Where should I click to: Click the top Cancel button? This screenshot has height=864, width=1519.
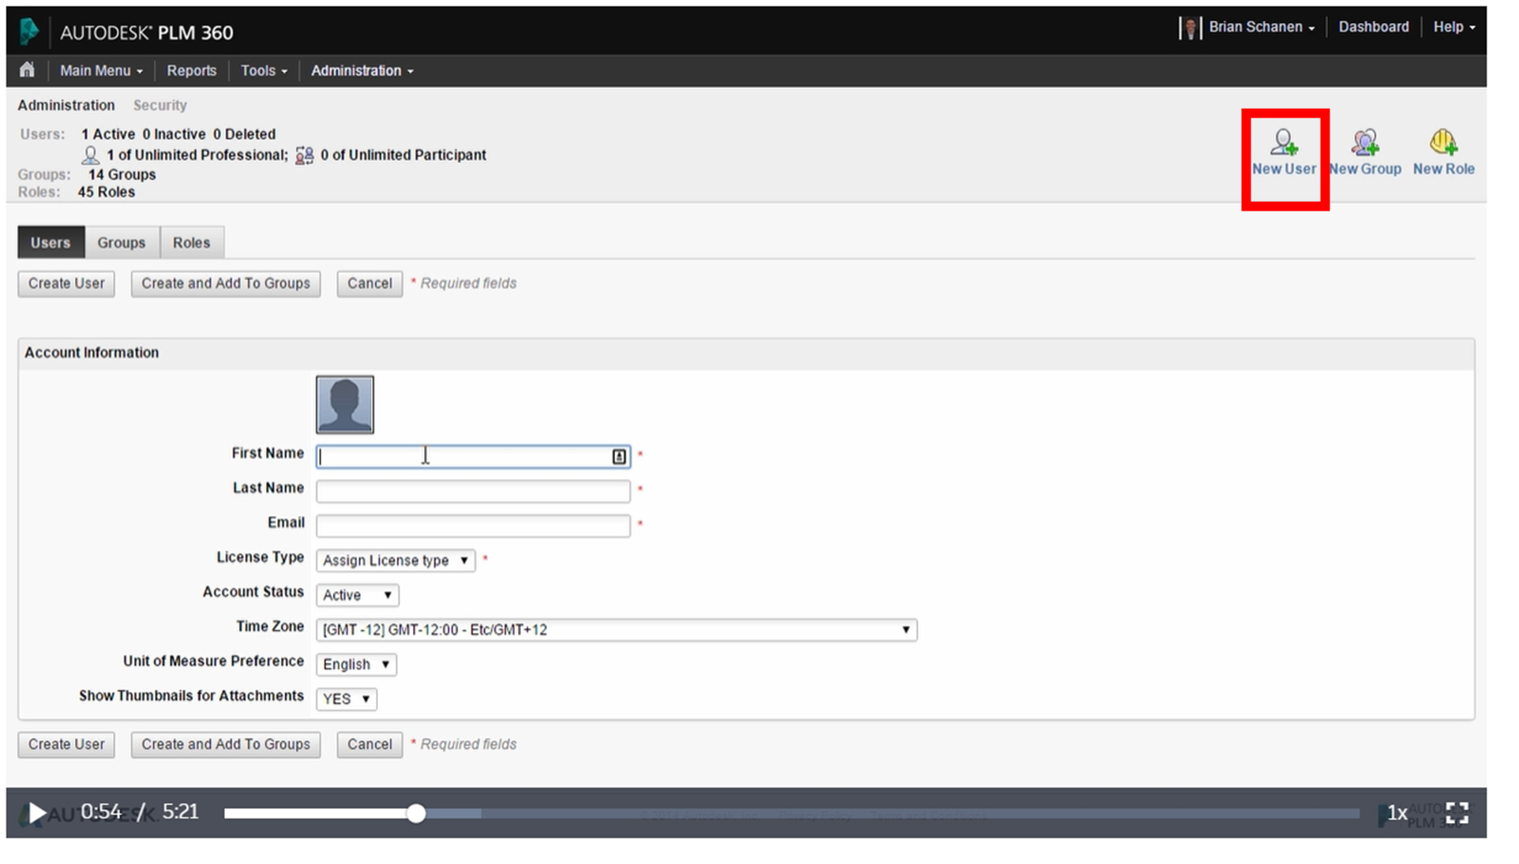tap(369, 283)
